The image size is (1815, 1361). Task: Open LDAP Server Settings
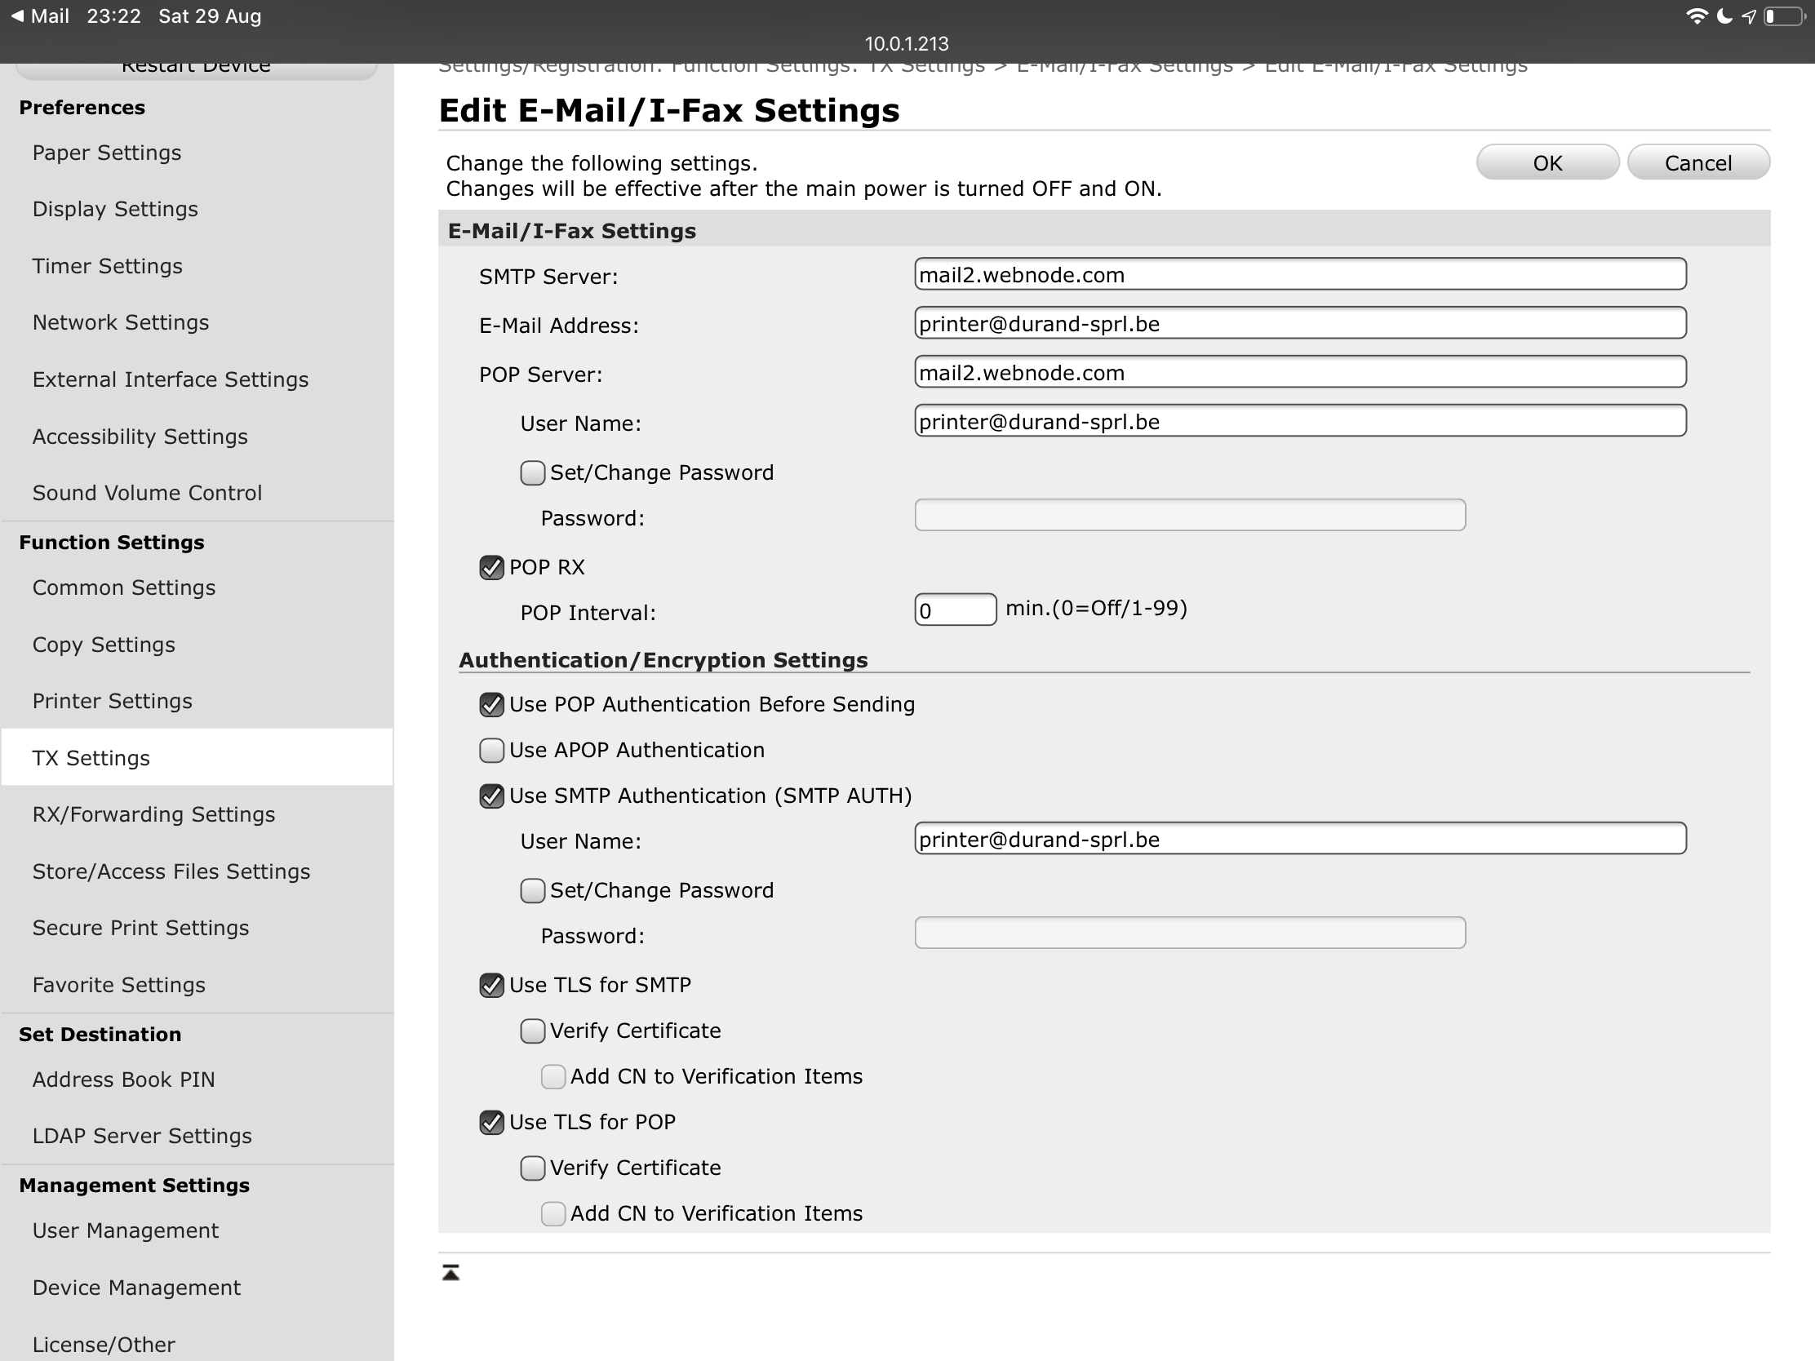[142, 1137]
